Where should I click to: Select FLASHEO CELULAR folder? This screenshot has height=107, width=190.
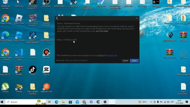pos(46,20)
